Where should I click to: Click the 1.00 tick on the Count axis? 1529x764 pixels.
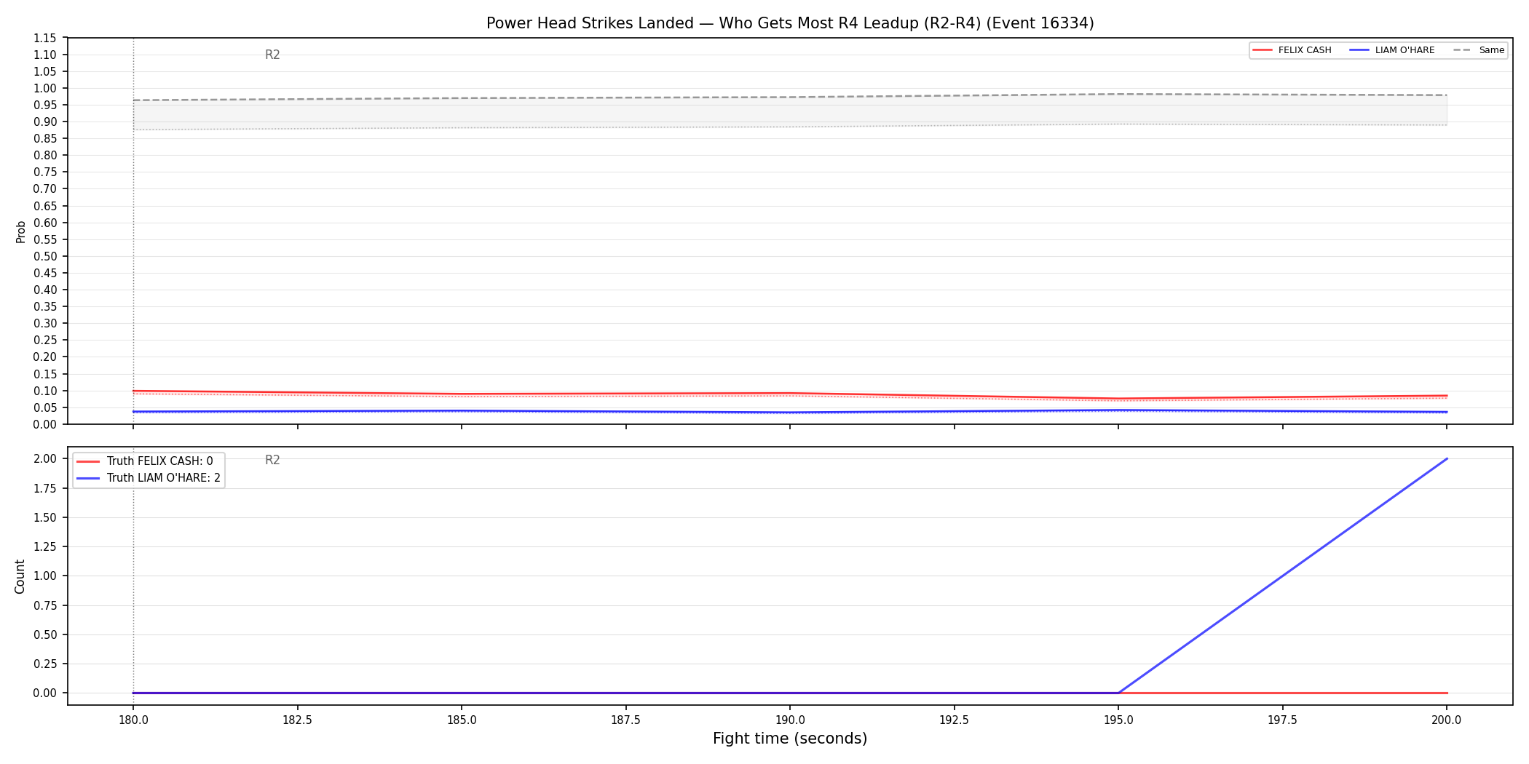point(45,576)
